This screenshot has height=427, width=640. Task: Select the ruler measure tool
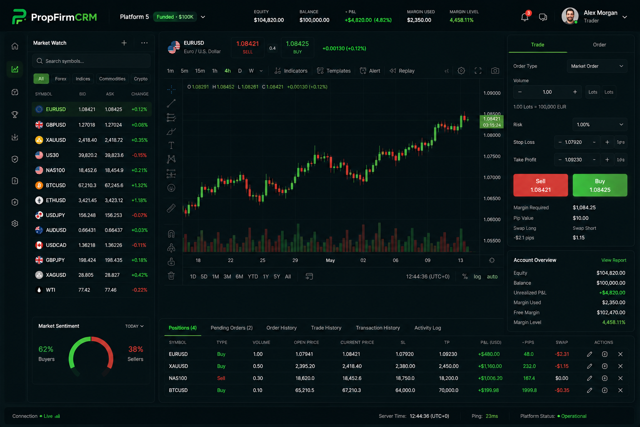click(171, 208)
